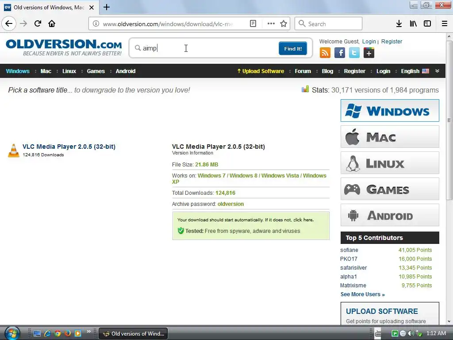This screenshot has height=340, width=453.
Task: Open the Firefox library icon
Action: click(413, 24)
